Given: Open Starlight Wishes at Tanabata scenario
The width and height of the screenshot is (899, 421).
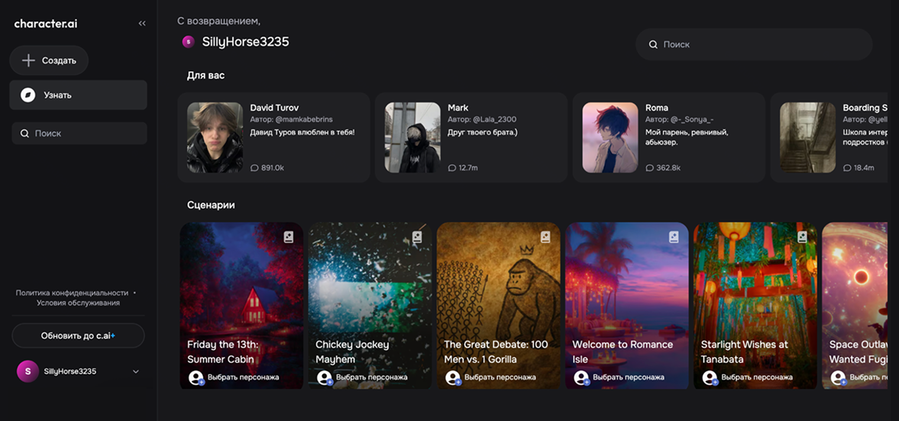Looking at the screenshot, I should point(755,306).
